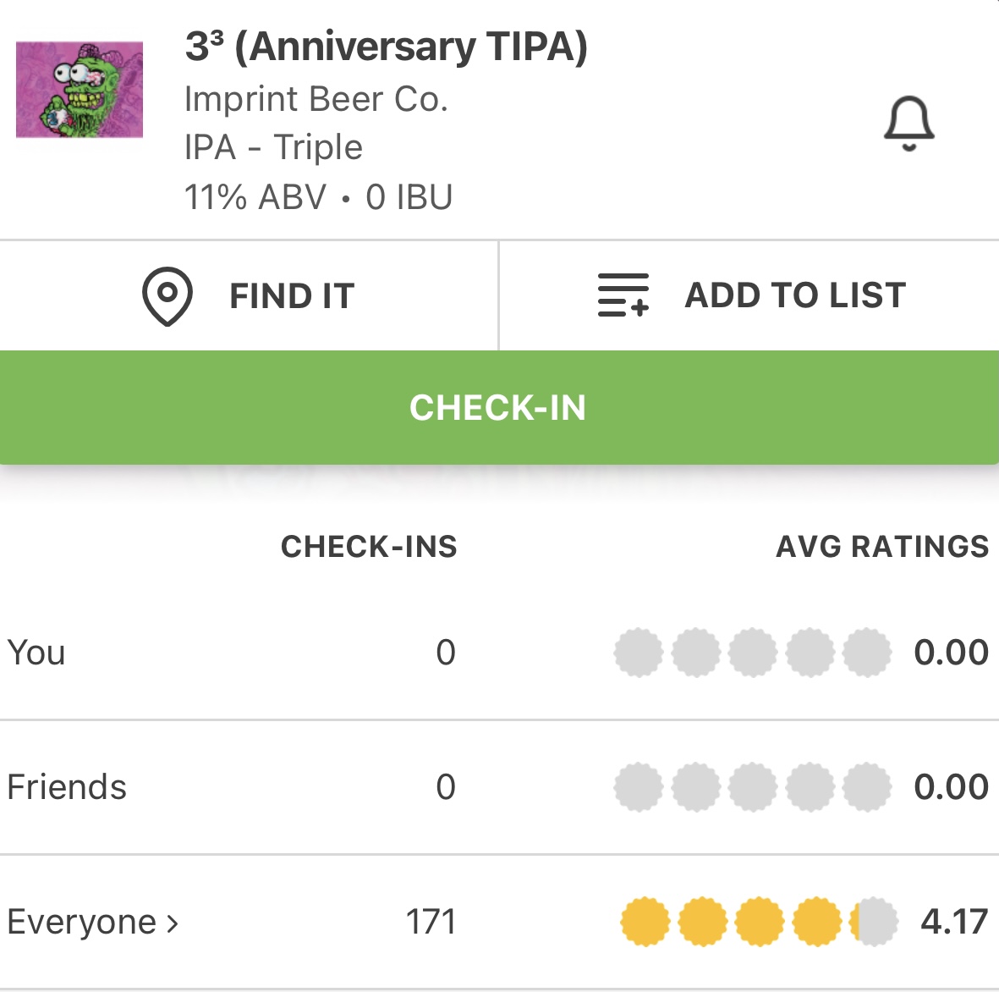999x992 pixels.
Task: Tap the first gray cap in You row
Action: 638,653
